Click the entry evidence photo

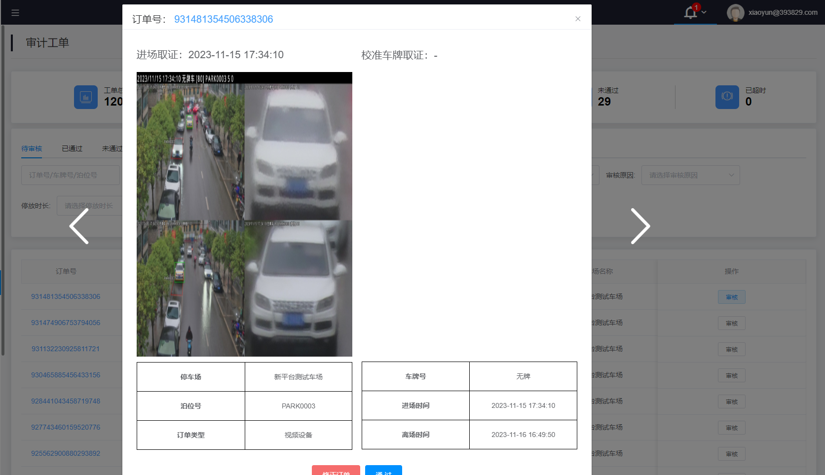(244, 215)
